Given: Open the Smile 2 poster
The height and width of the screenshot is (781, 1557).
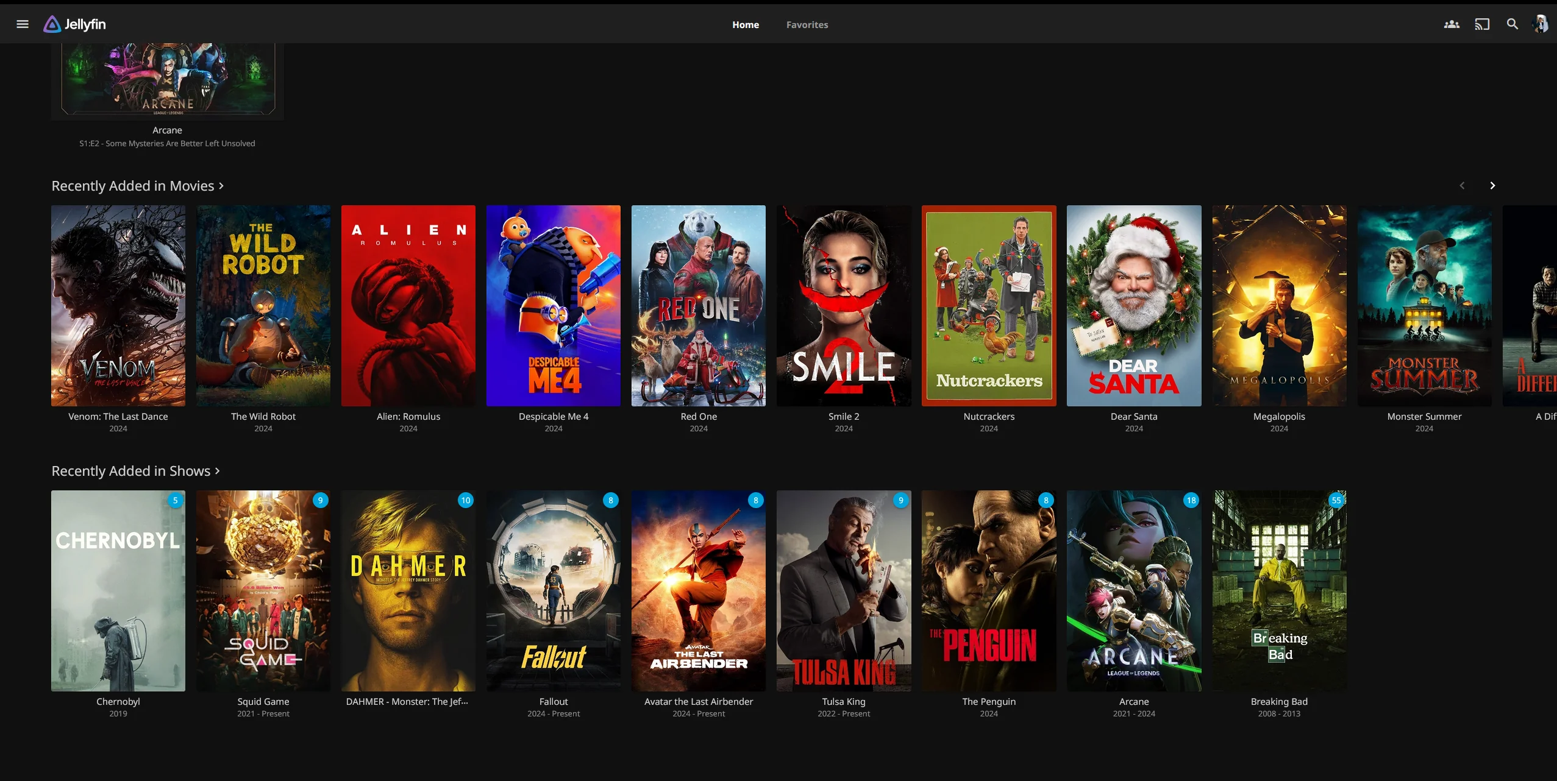Looking at the screenshot, I should [x=844, y=306].
